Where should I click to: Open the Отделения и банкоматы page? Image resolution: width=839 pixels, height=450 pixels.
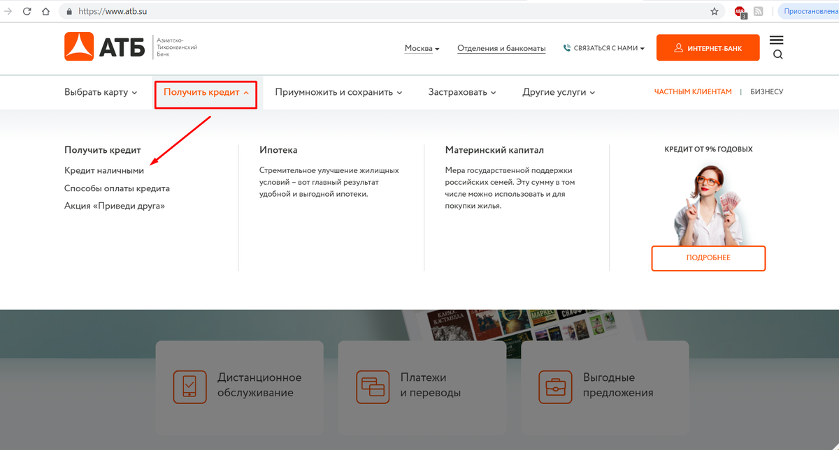(501, 47)
